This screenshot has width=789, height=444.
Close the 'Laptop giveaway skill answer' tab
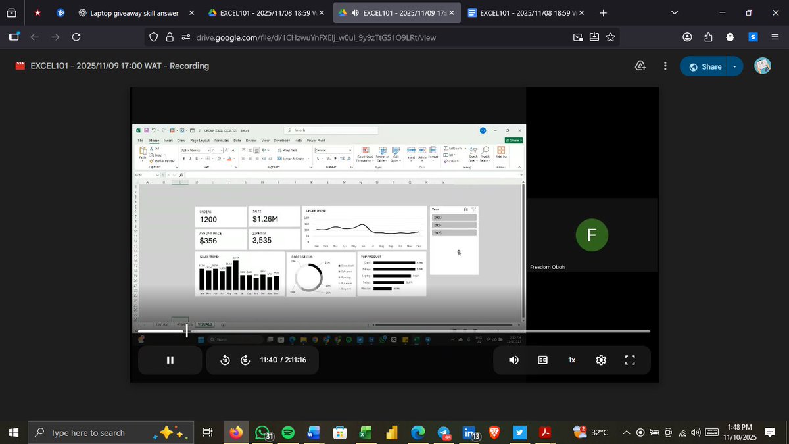191,12
